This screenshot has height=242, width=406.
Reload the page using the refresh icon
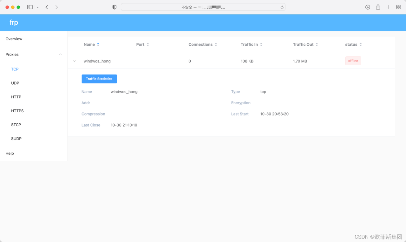coord(282,7)
